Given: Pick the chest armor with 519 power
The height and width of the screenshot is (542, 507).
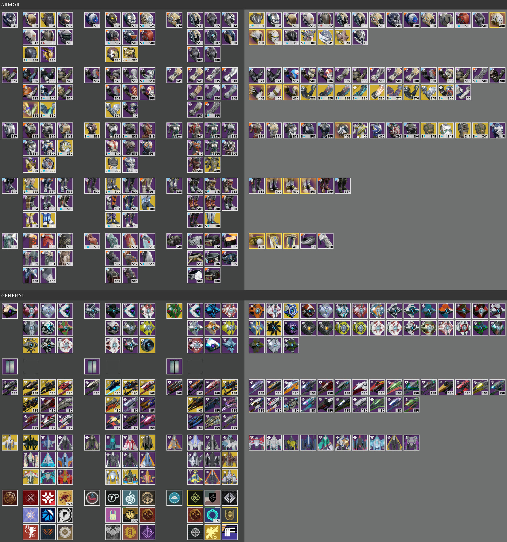Looking at the screenshot, I should pyautogui.click(x=147, y=131).
